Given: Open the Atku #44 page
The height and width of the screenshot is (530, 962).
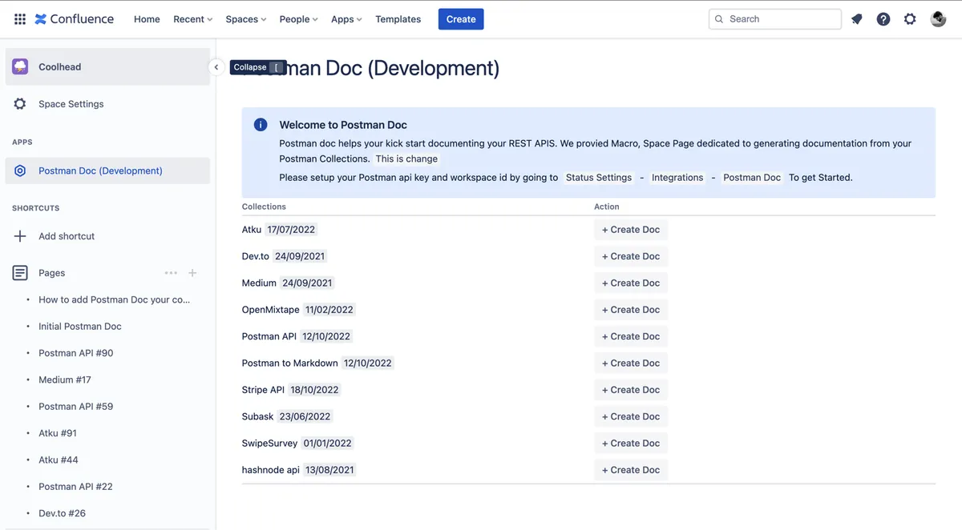Looking at the screenshot, I should coord(59,460).
